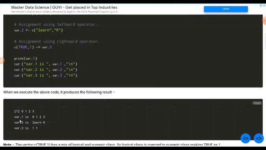Click the output line '[1] 0 1 2 3'
The image size is (266, 150).
pyautogui.click(x=24, y=111)
